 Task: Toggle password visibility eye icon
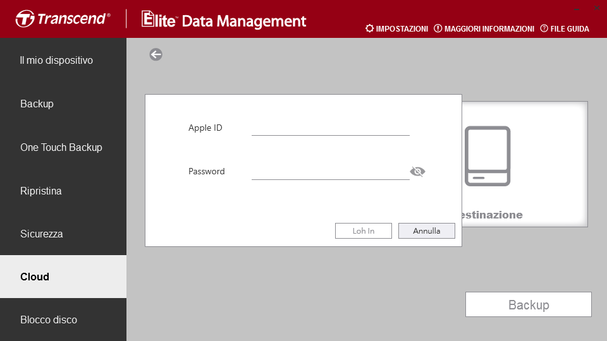pos(417,171)
